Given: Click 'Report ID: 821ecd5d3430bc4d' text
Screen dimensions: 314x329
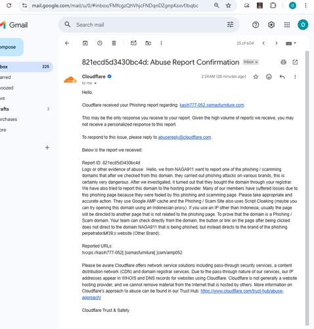Looking at the screenshot, I should (x=111, y=163).
